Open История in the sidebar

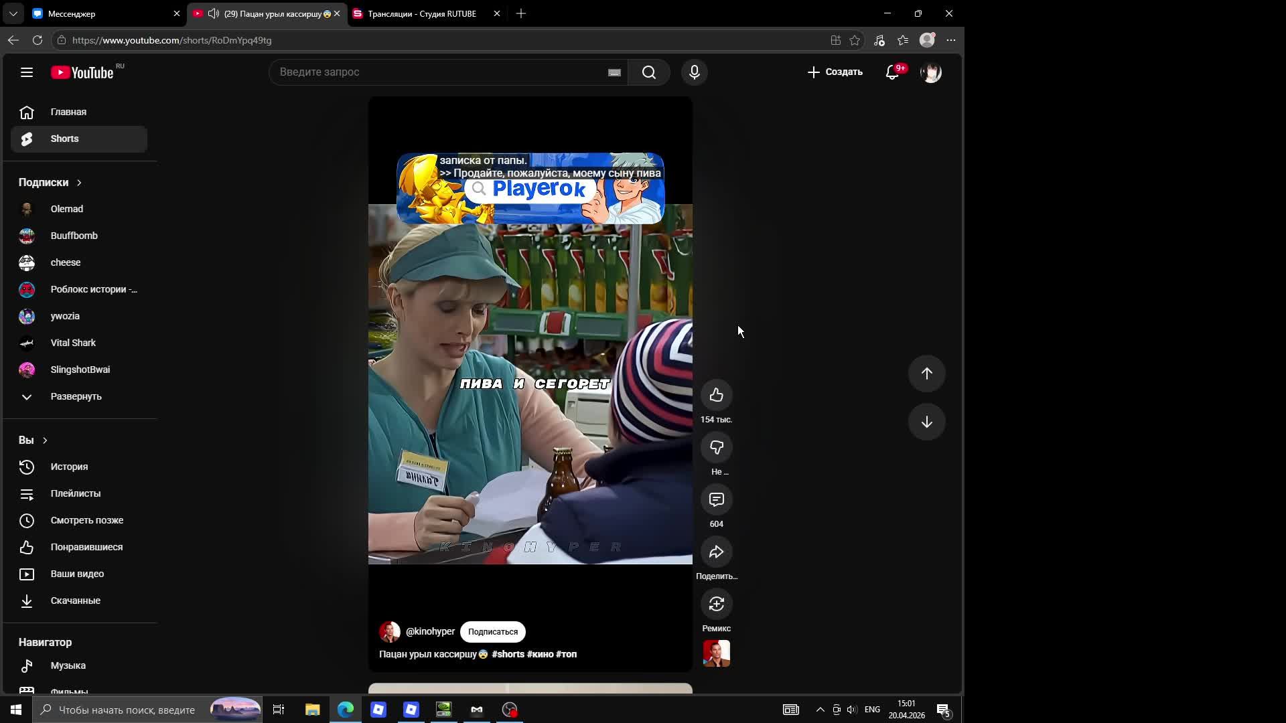tap(69, 467)
